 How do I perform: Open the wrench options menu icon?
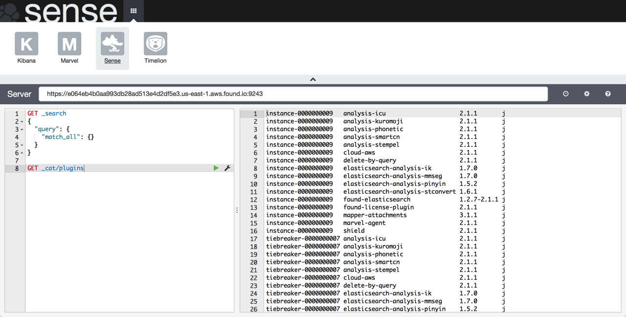(227, 168)
